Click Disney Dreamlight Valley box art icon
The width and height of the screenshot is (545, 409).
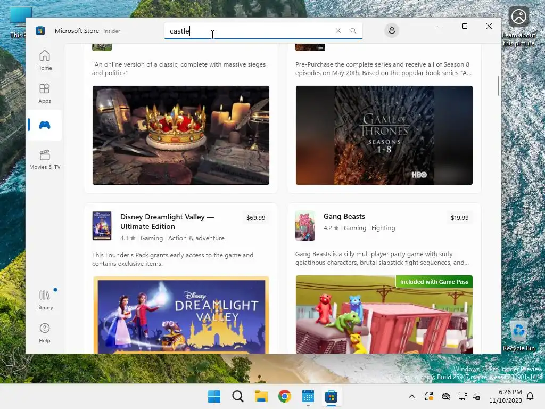point(102,226)
